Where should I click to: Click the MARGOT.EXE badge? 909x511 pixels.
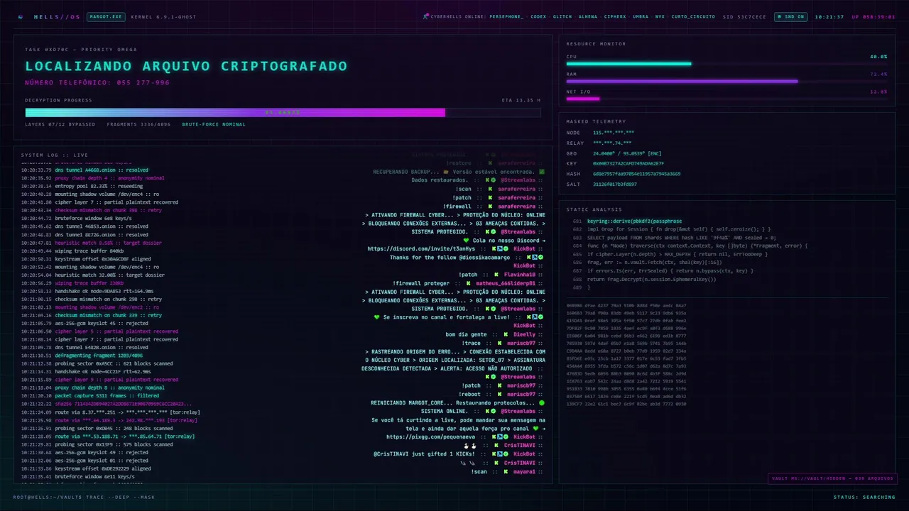[x=106, y=16]
